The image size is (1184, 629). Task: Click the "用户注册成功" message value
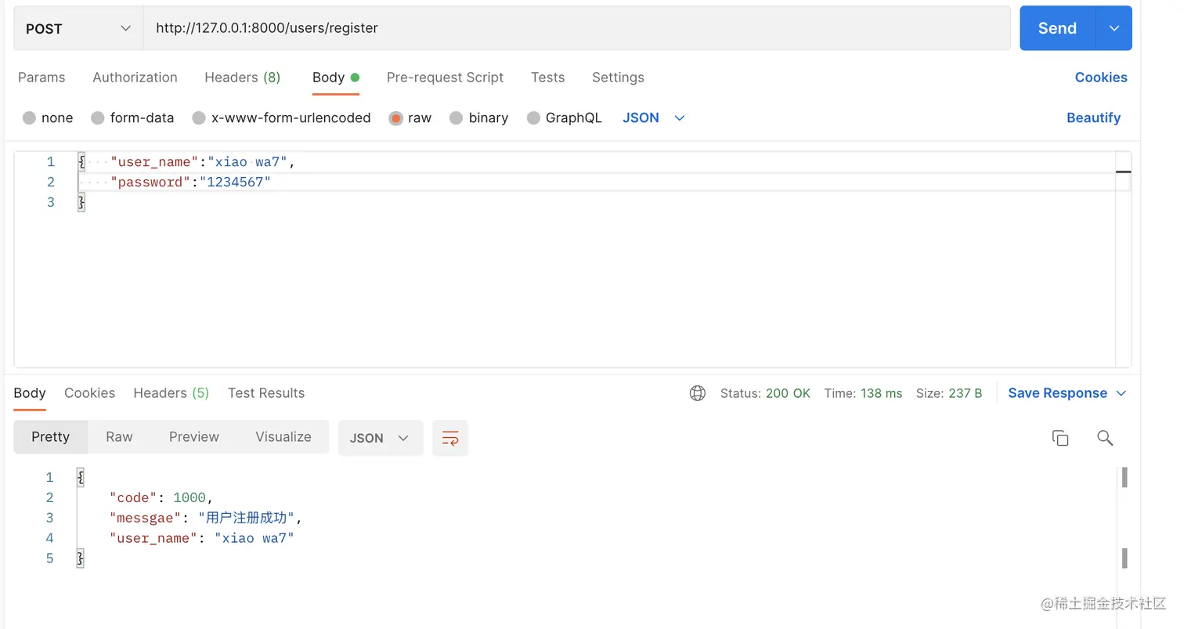point(246,519)
